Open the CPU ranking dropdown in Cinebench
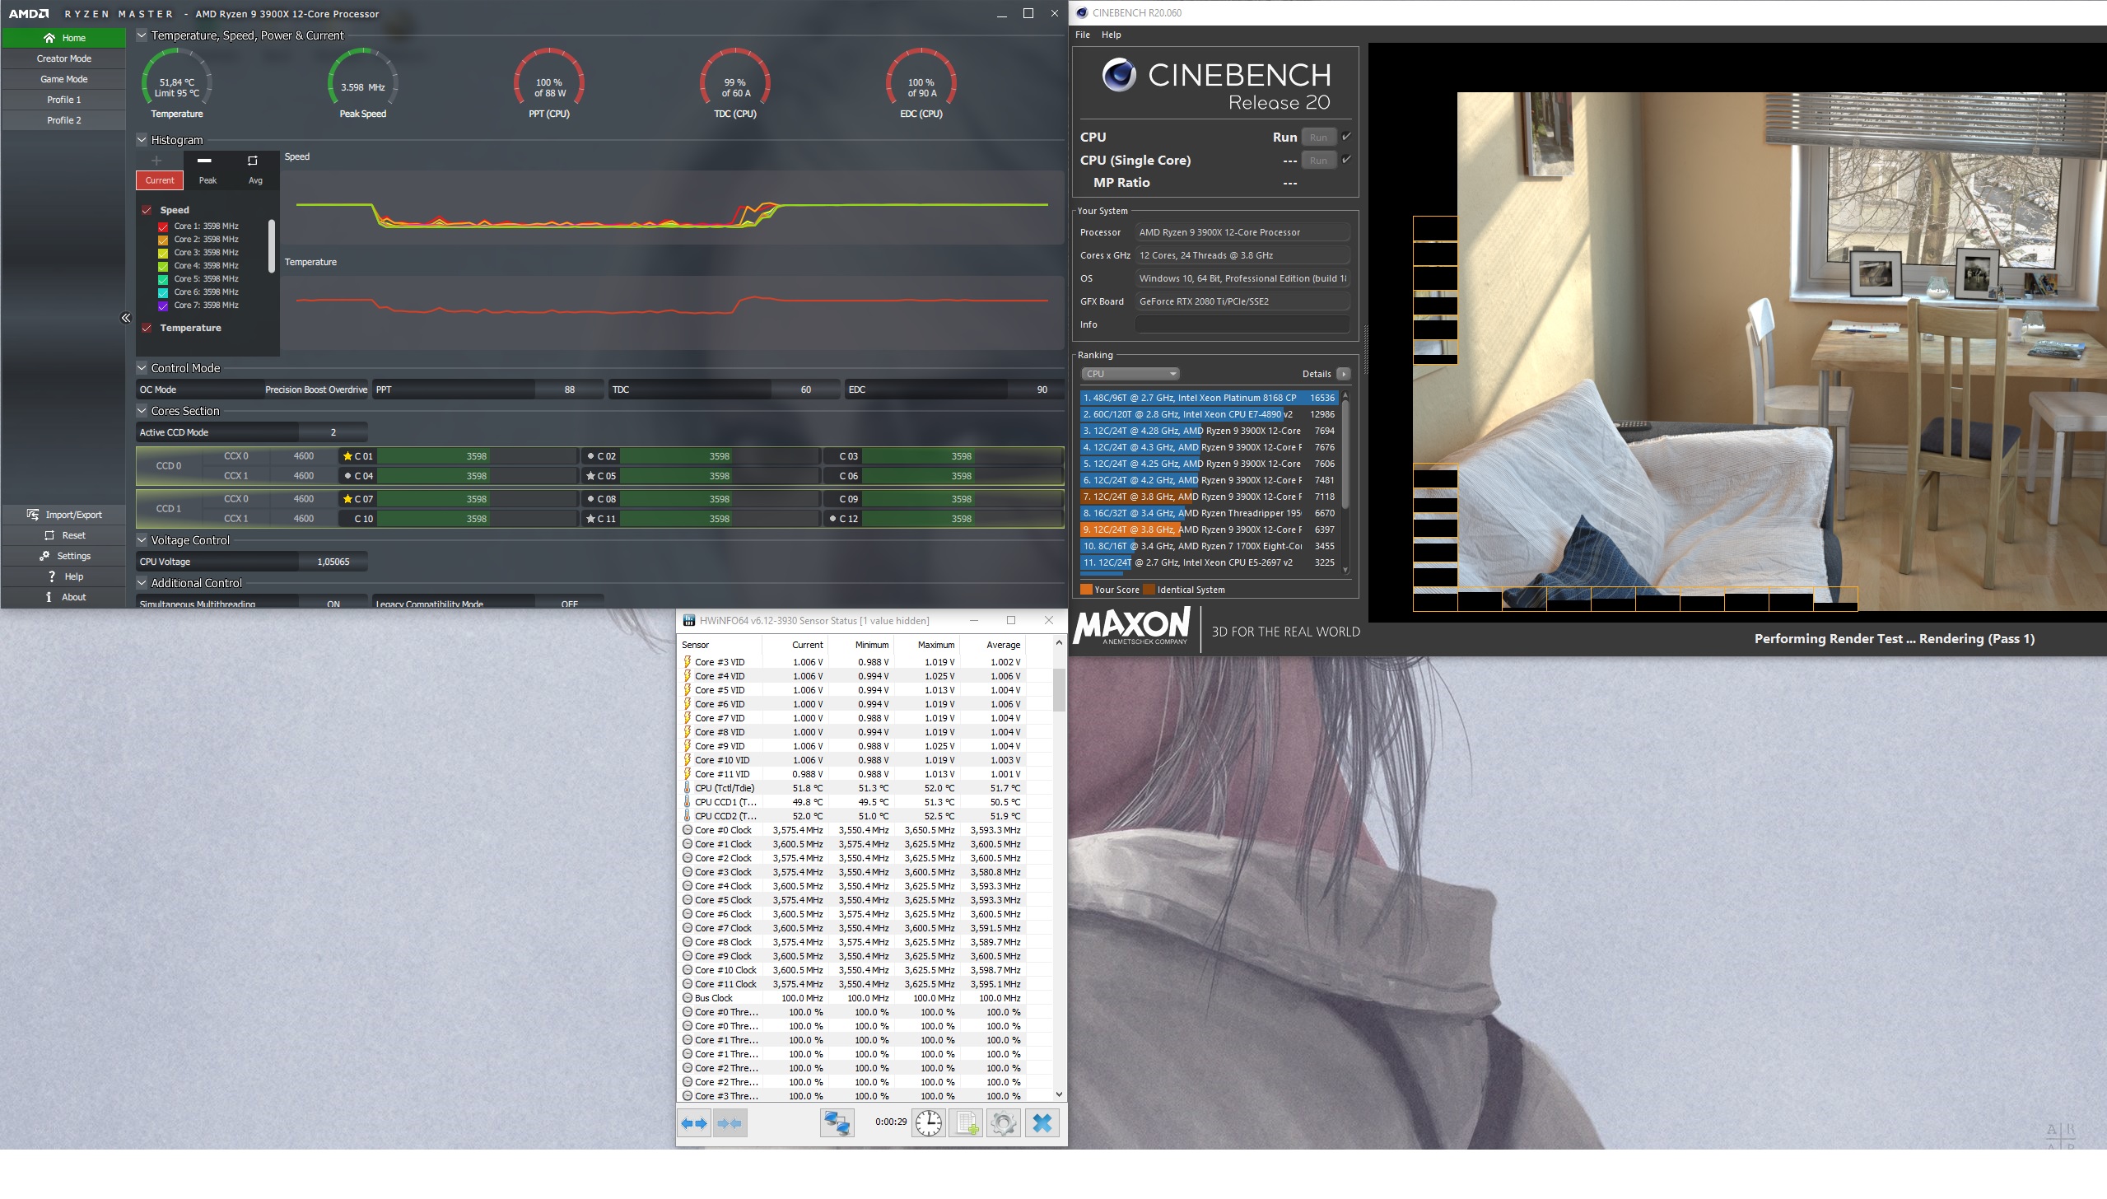The height and width of the screenshot is (1199, 2107). (1130, 374)
